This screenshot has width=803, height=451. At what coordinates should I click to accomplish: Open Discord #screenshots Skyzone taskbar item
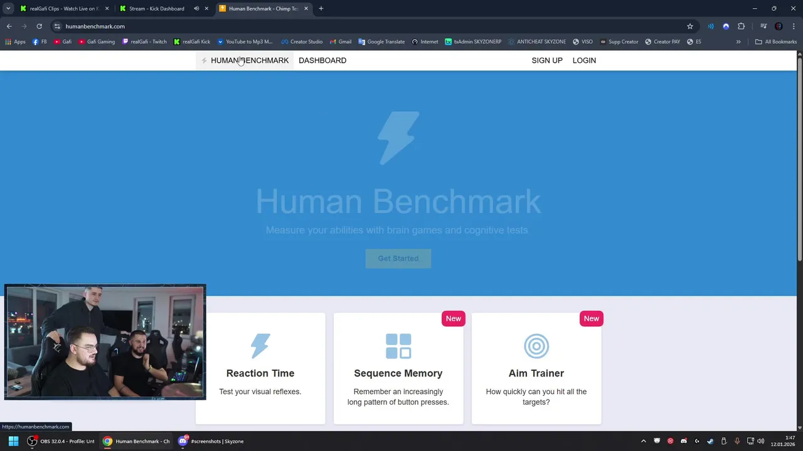(x=211, y=441)
